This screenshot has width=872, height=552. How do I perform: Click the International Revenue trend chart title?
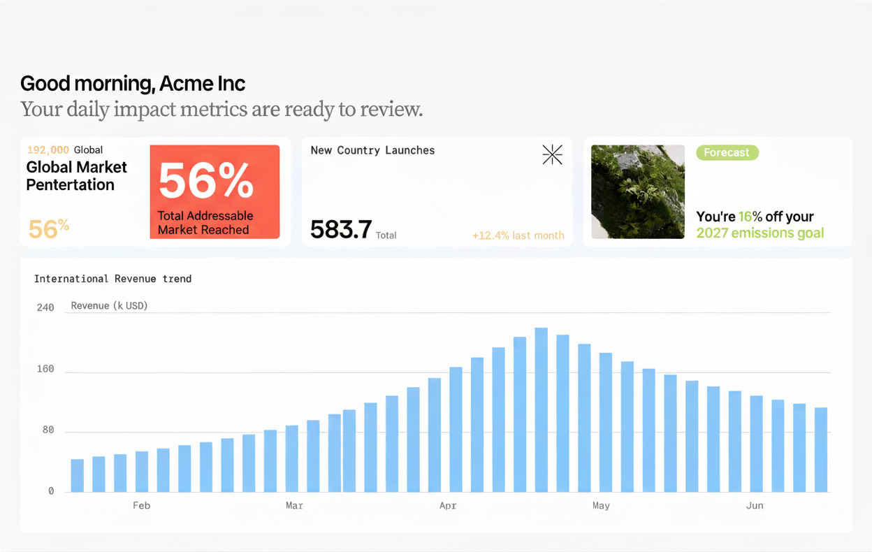[112, 279]
